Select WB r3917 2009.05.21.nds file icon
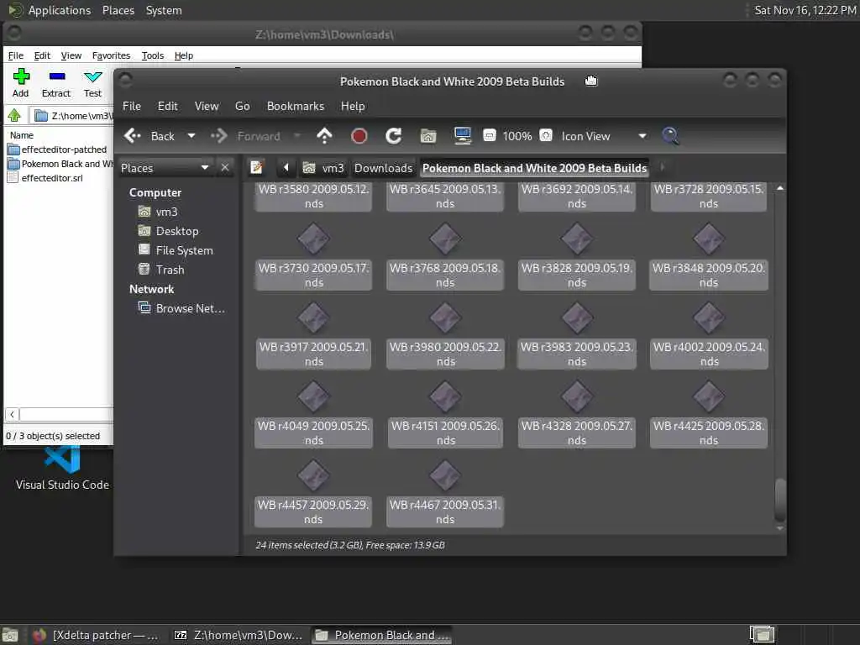 coord(314,317)
